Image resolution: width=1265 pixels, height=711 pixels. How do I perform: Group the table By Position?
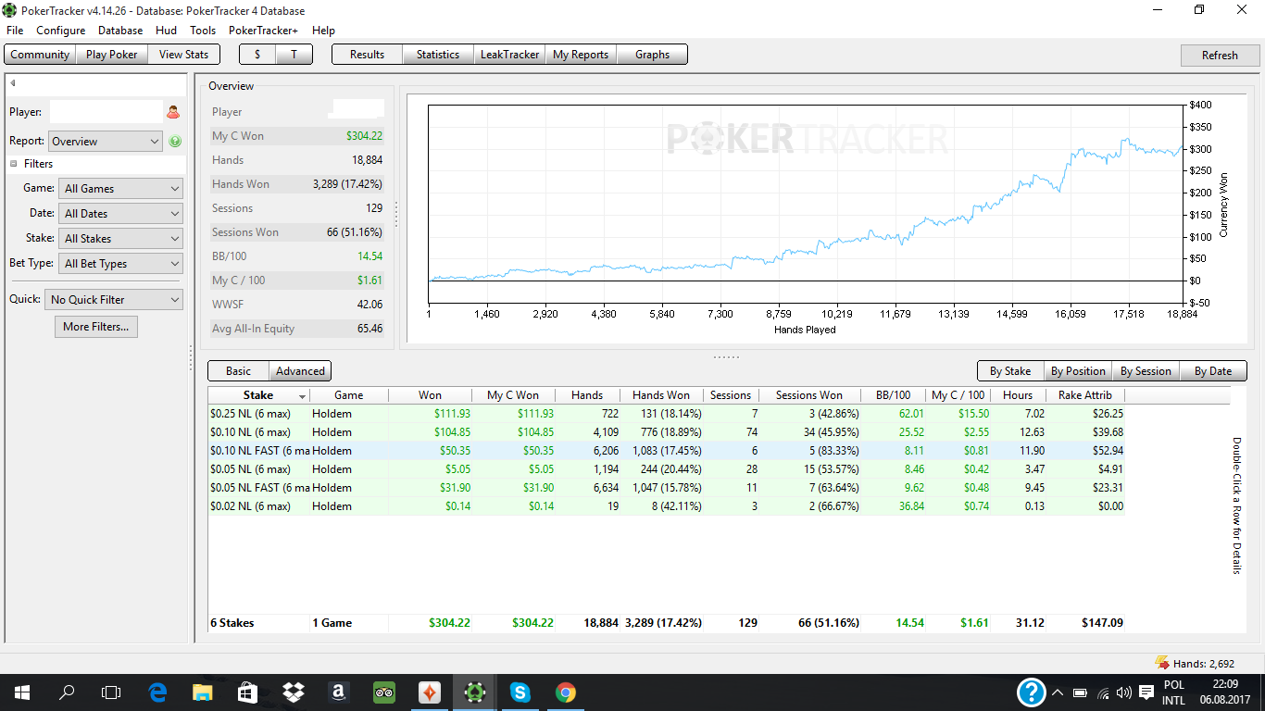pos(1078,371)
